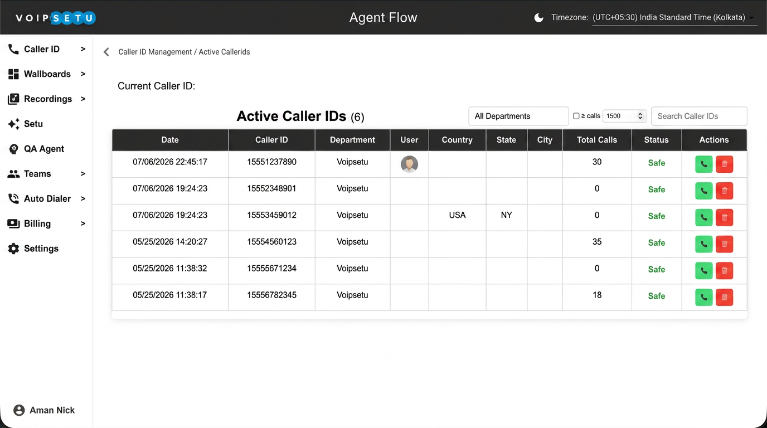Click the Safe status for 15556782345
Viewport: 767px width, 428px height.
pyautogui.click(x=657, y=296)
